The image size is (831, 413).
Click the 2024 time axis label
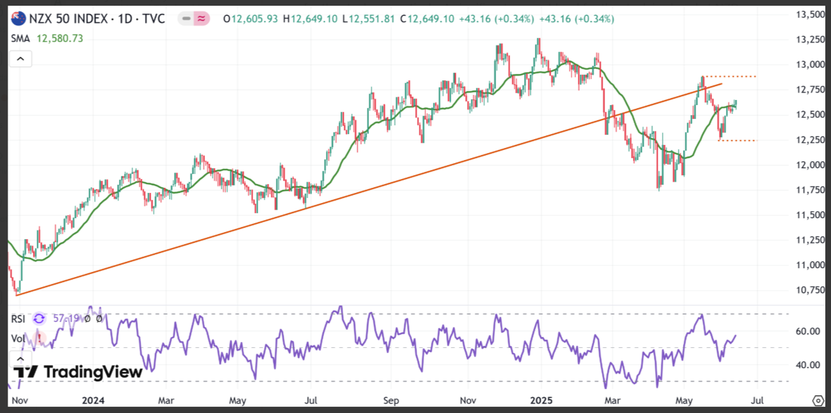pos(94,400)
